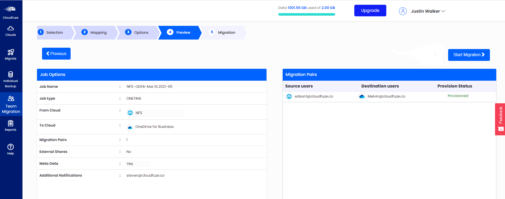This screenshot has height=199, width=505.
Task: Click the Additional Notifications label
Action: coord(61,175)
